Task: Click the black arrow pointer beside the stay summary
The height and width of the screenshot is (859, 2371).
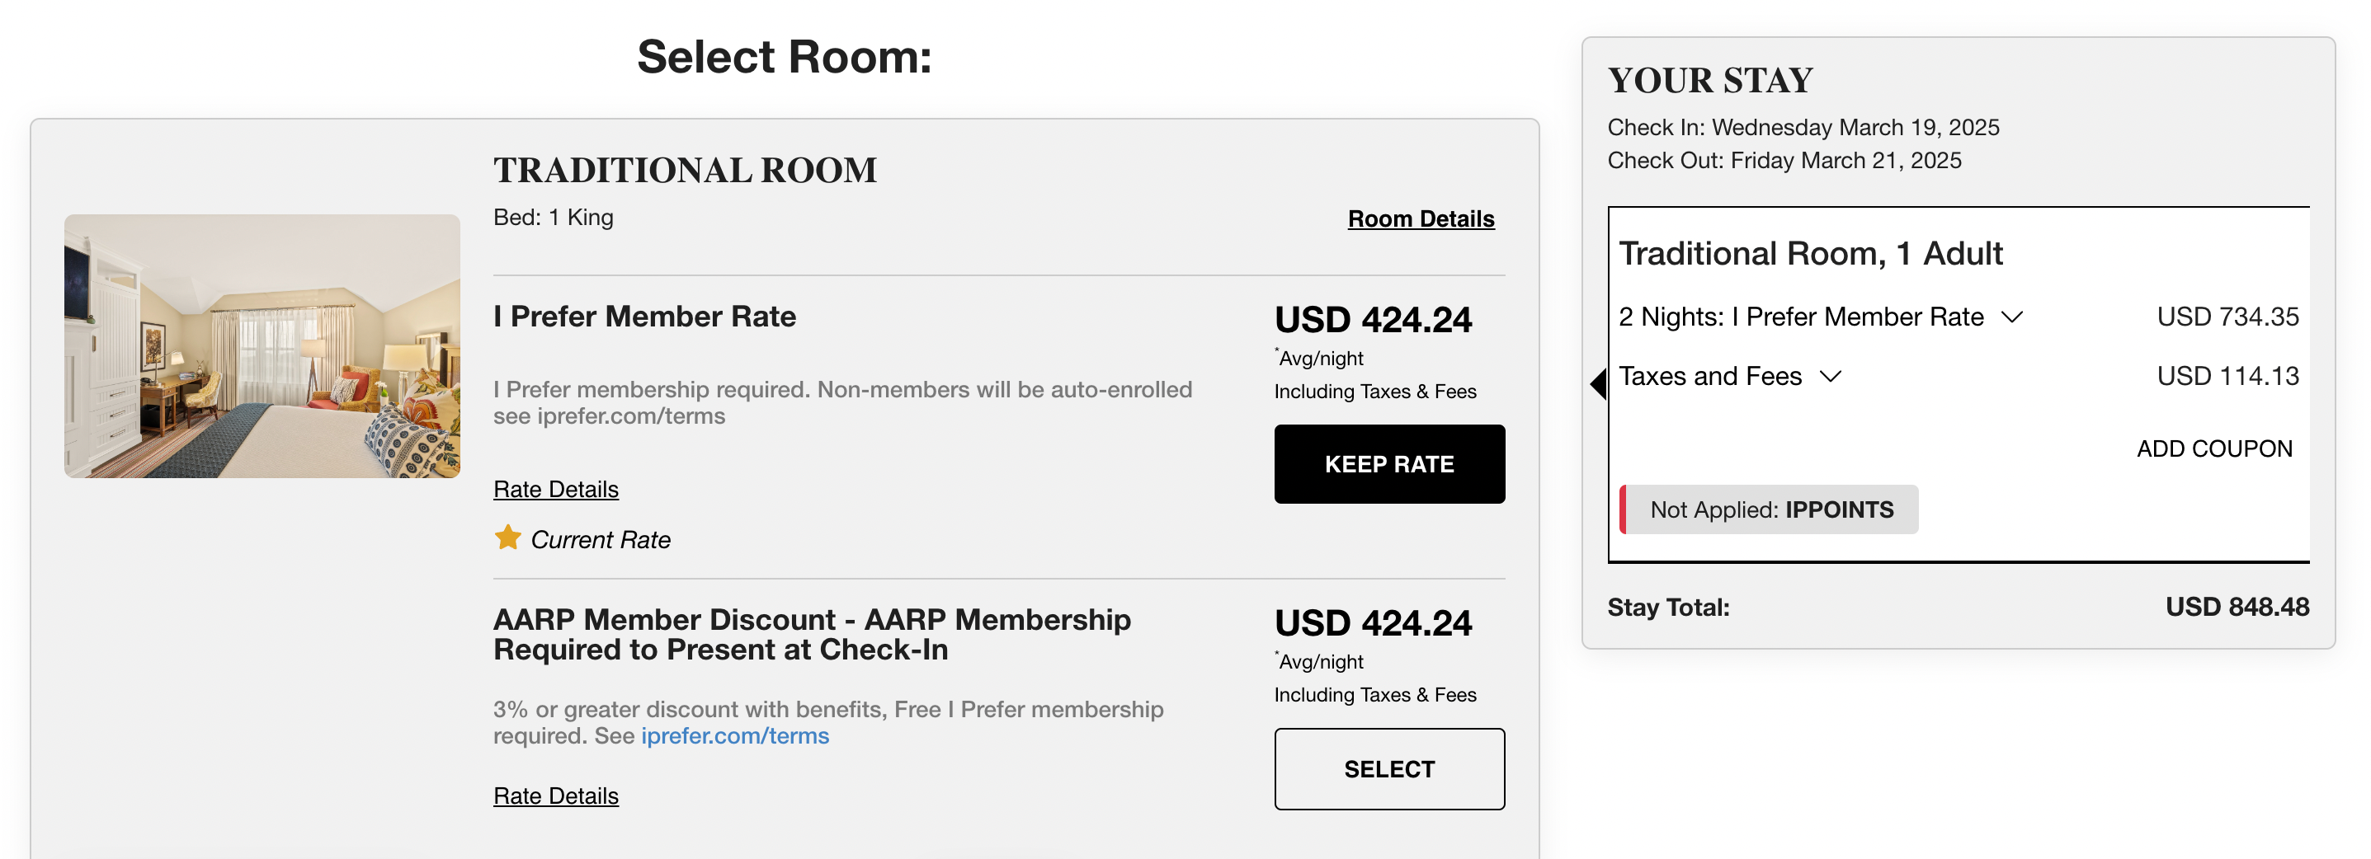Action: pos(1598,383)
